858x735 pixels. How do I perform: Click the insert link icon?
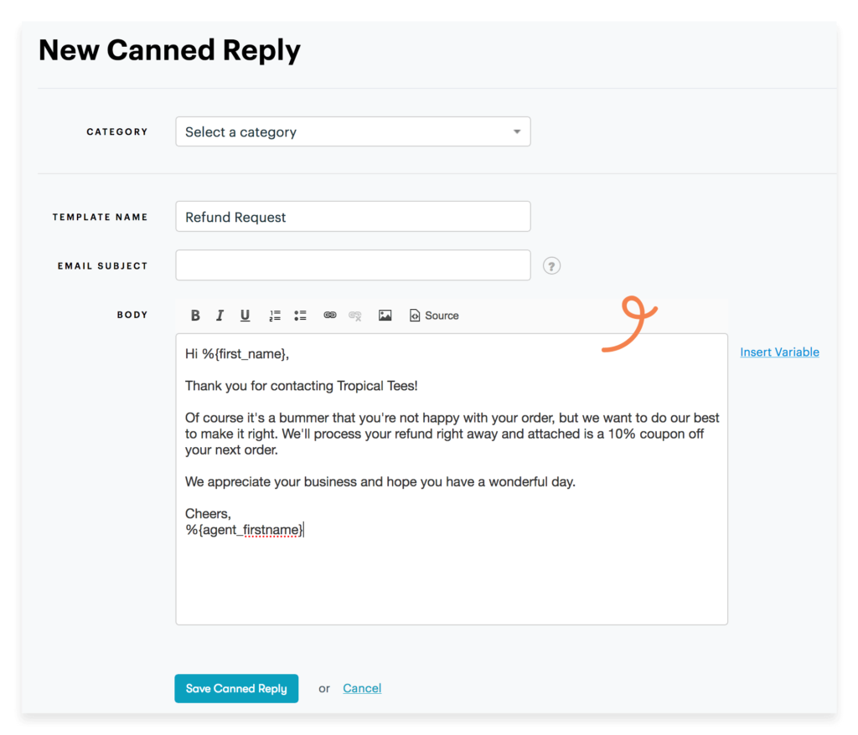(330, 316)
